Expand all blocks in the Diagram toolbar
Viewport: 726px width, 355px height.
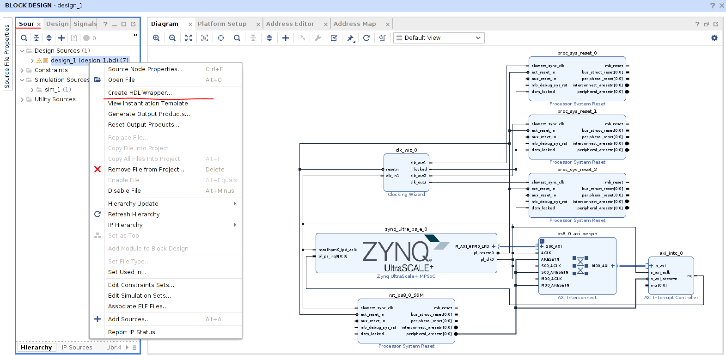coord(269,38)
